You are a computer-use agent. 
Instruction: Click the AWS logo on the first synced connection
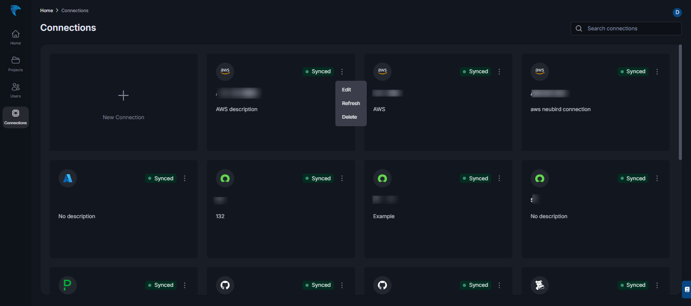(225, 71)
